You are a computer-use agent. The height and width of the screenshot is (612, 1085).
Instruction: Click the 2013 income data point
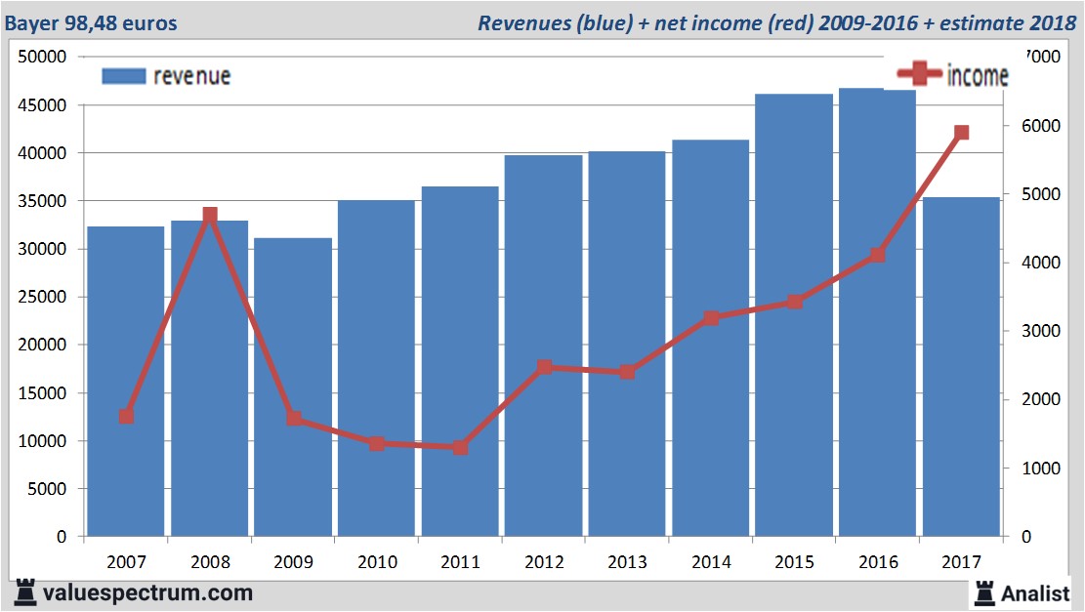pyautogui.click(x=627, y=372)
